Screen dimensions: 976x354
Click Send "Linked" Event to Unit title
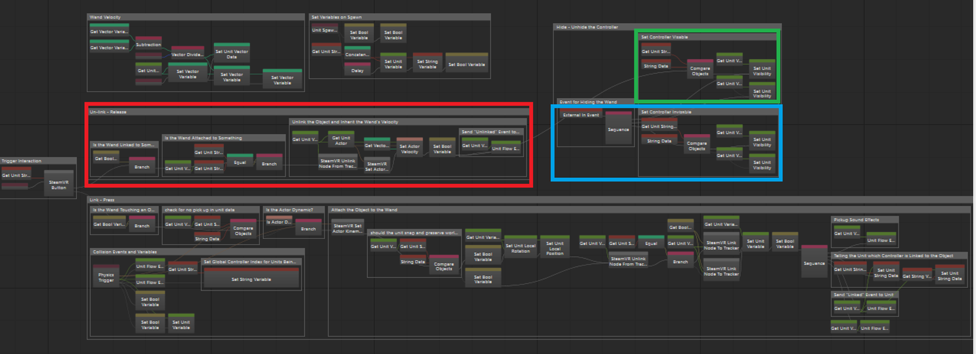pyautogui.click(x=864, y=294)
